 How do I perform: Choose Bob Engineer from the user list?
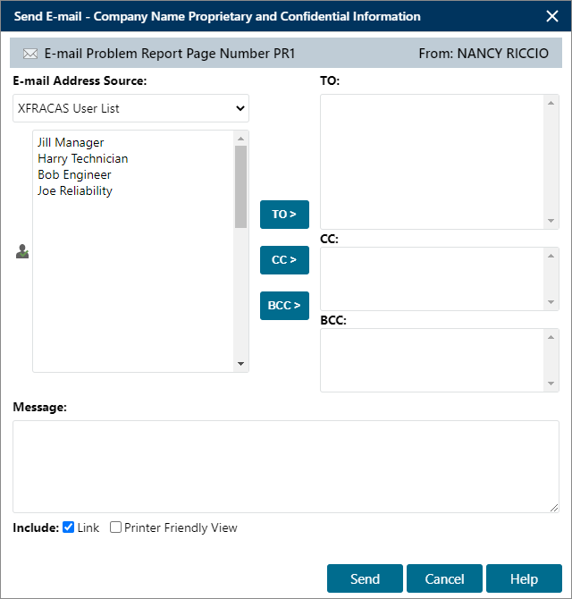(x=74, y=174)
